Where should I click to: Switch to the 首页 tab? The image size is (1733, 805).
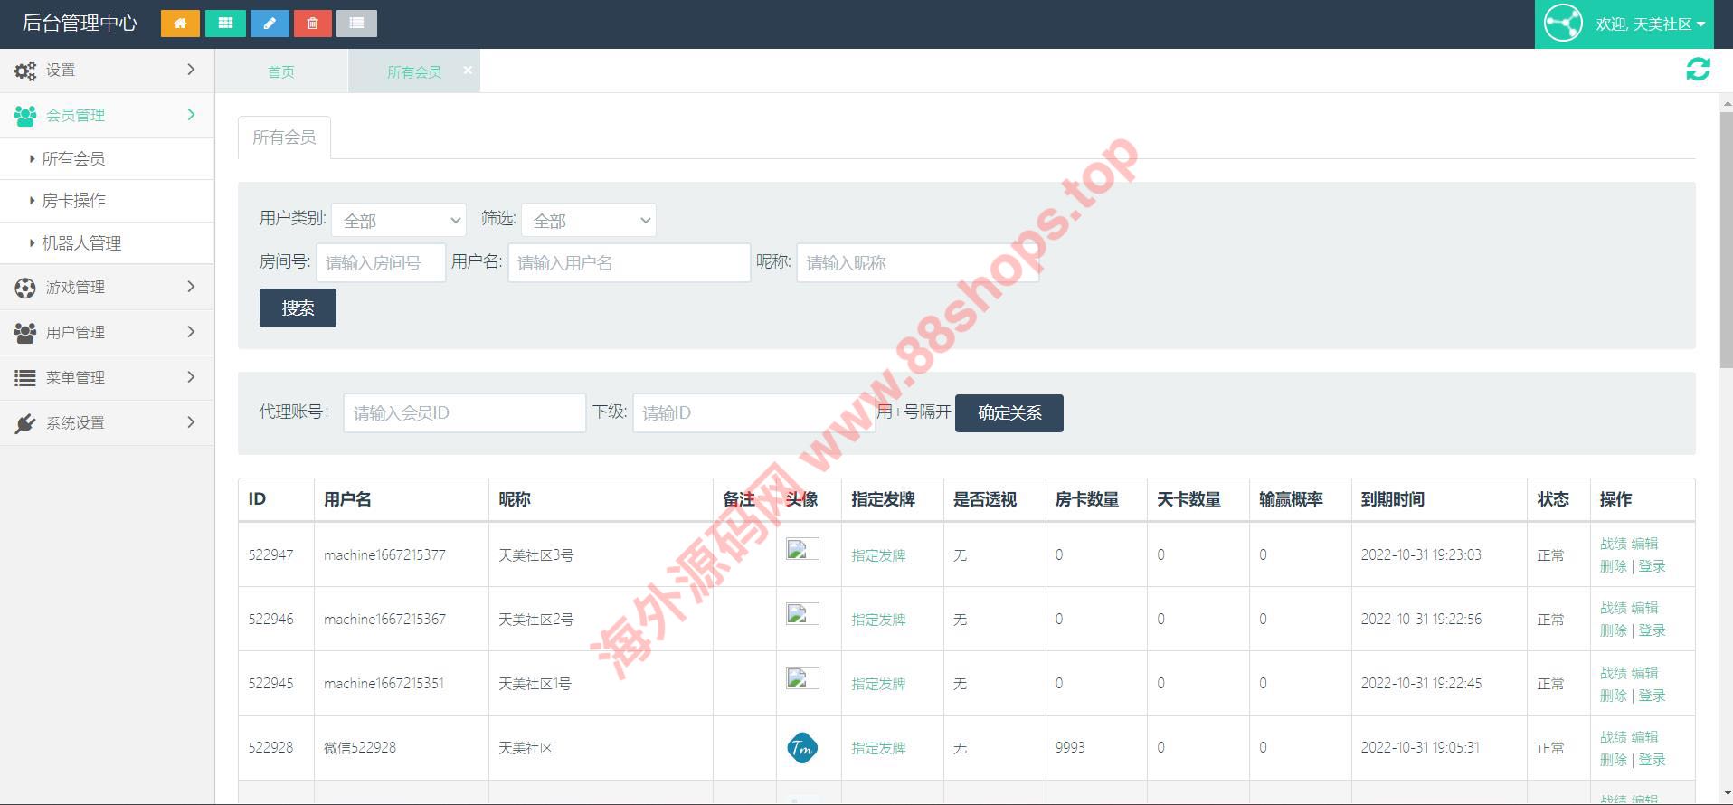[x=281, y=71]
